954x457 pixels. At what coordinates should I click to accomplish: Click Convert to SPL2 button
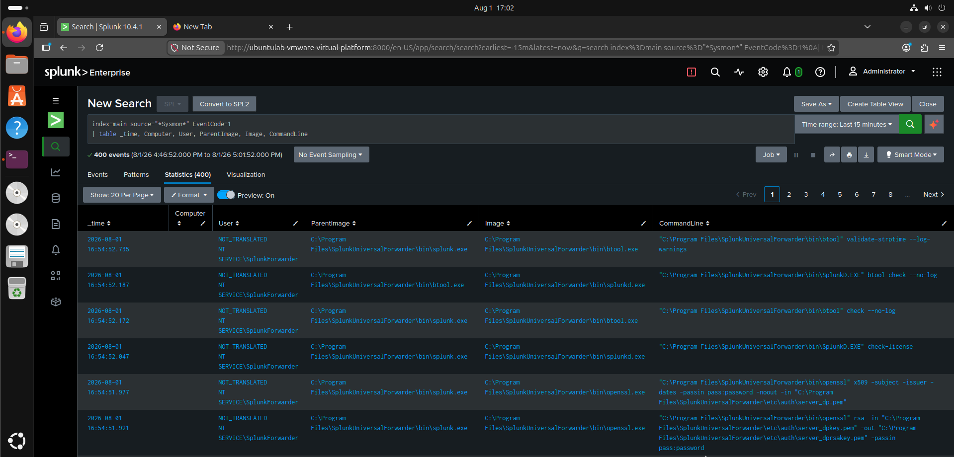224,104
